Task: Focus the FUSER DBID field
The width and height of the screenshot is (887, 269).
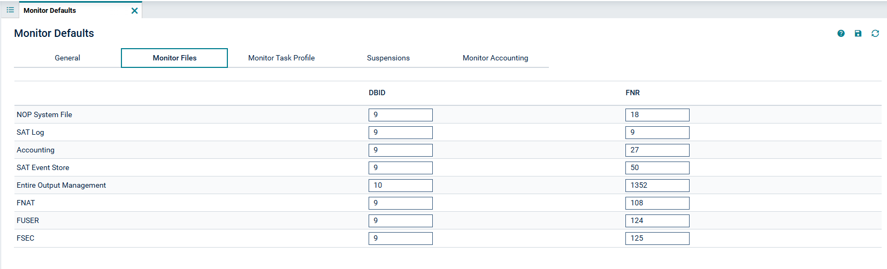Action: [x=401, y=220]
